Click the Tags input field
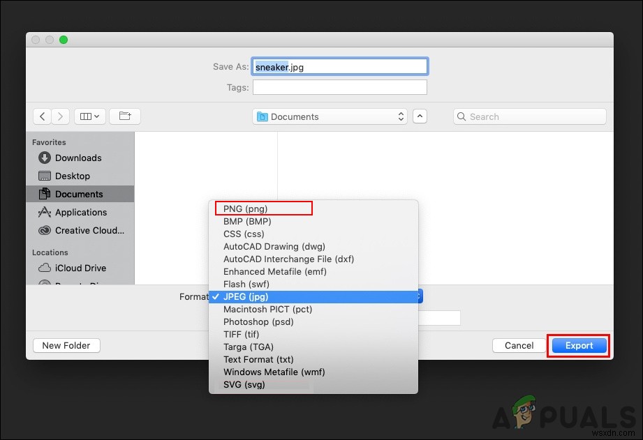643x440 pixels. pos(339,87)
